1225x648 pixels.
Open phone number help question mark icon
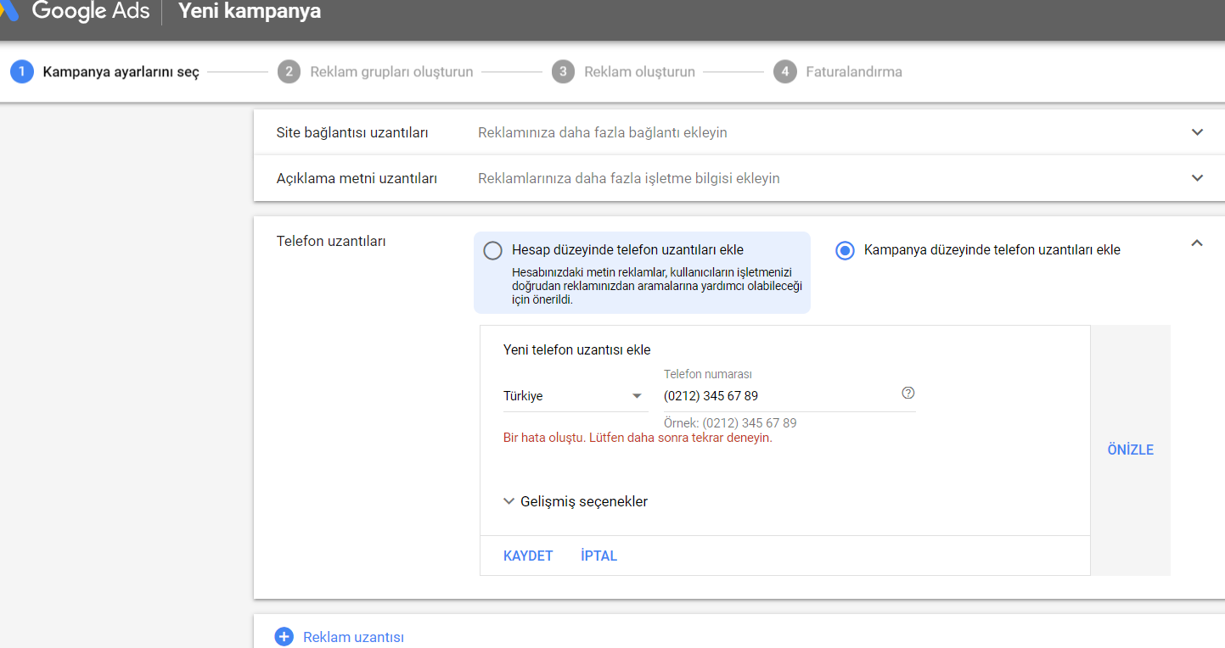pos(908,393)
